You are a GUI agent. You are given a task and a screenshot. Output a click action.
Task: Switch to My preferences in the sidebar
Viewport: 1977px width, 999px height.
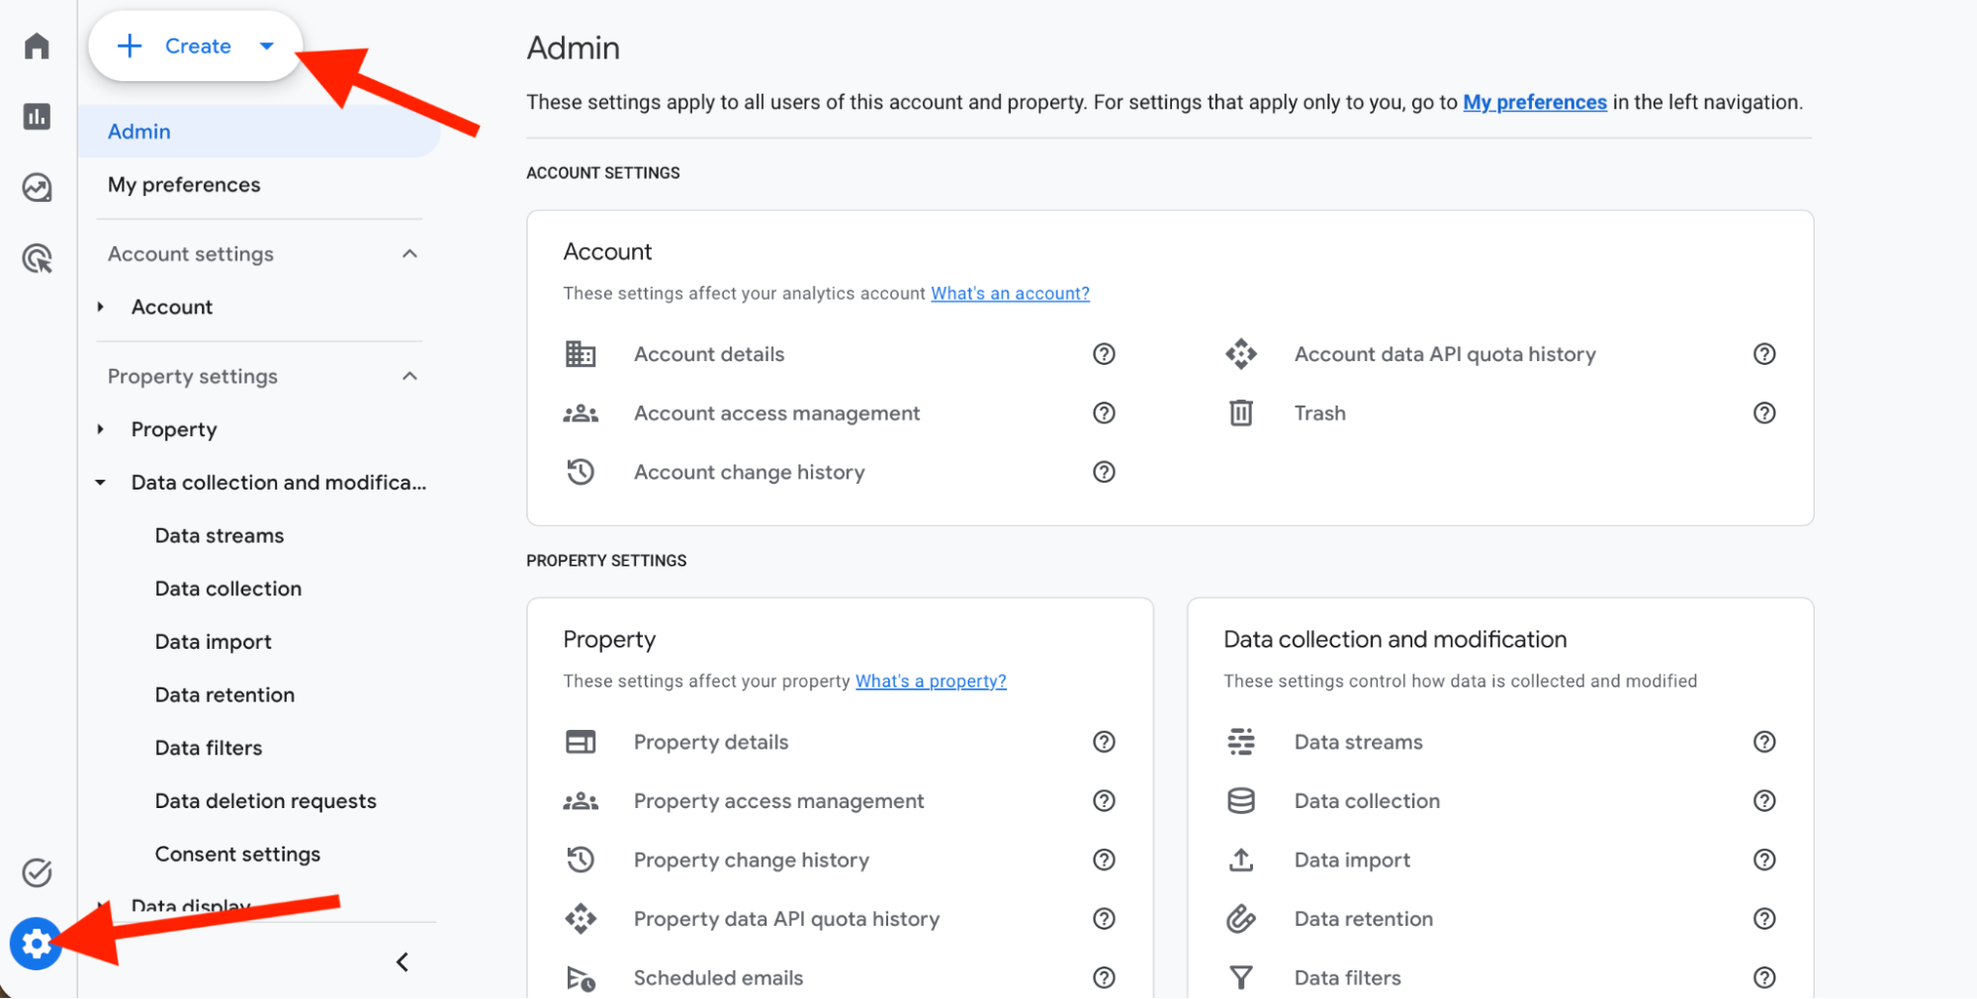tap(184, 184)
